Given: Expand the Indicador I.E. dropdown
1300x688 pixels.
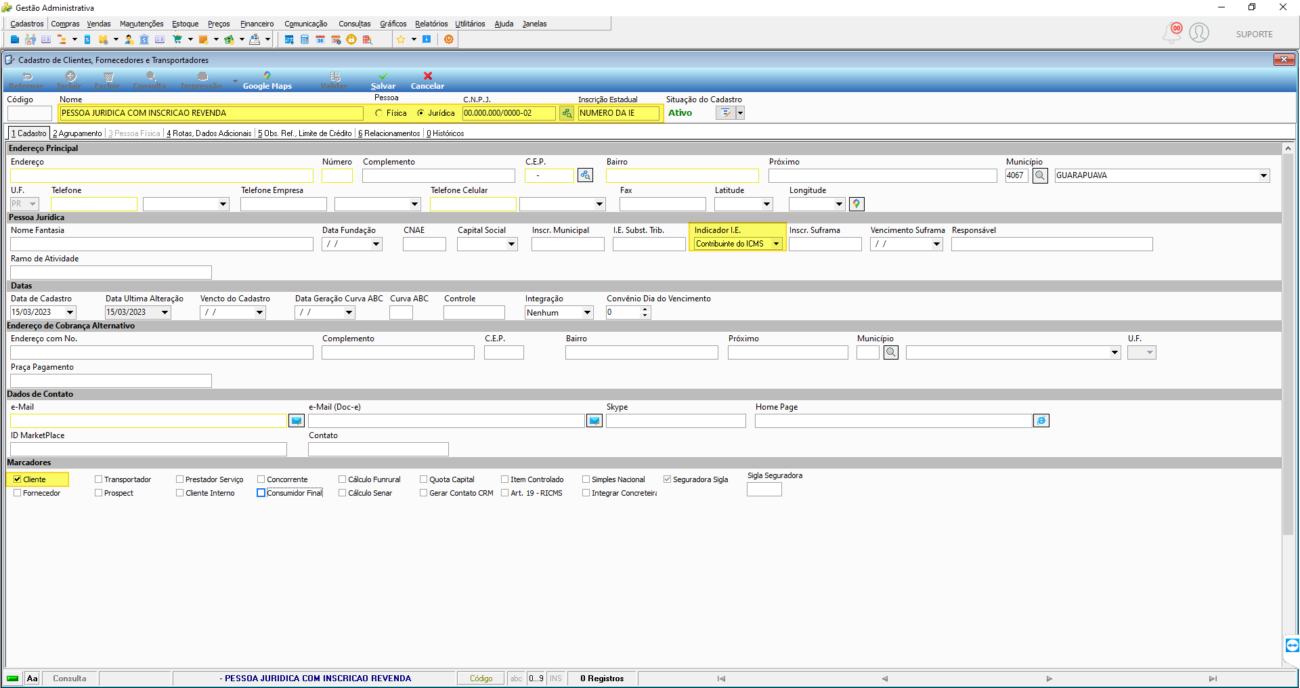Looking at the screenshot, I should coord(776,244).
